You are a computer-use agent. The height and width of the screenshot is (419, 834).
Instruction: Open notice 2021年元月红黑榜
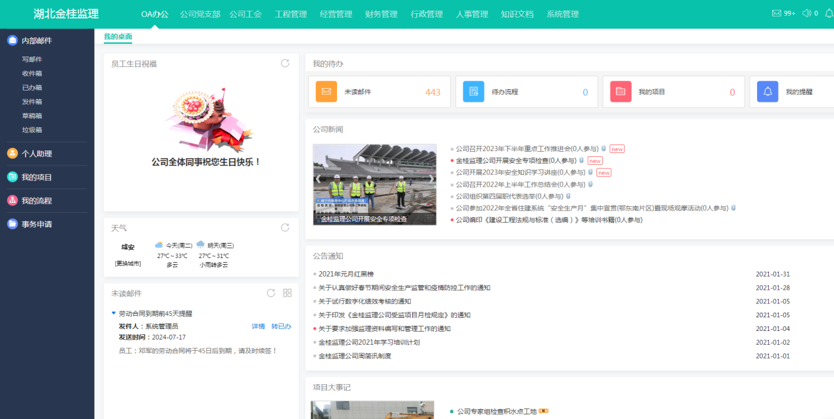click(346, 274)
